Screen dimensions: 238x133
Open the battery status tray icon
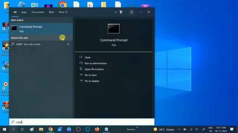pyautogui.click(x=185, y=129)
